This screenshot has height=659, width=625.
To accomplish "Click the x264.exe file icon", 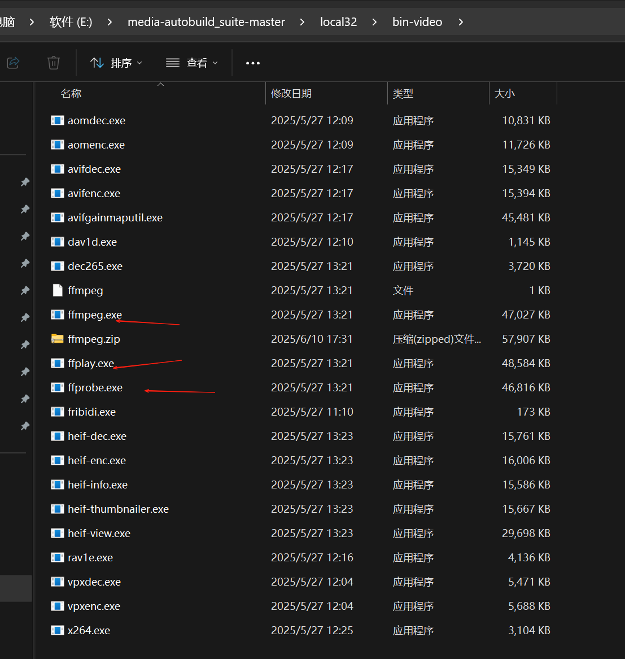I will 57,630.
